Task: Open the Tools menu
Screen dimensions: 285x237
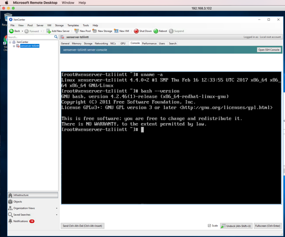Action: (86, 25)
